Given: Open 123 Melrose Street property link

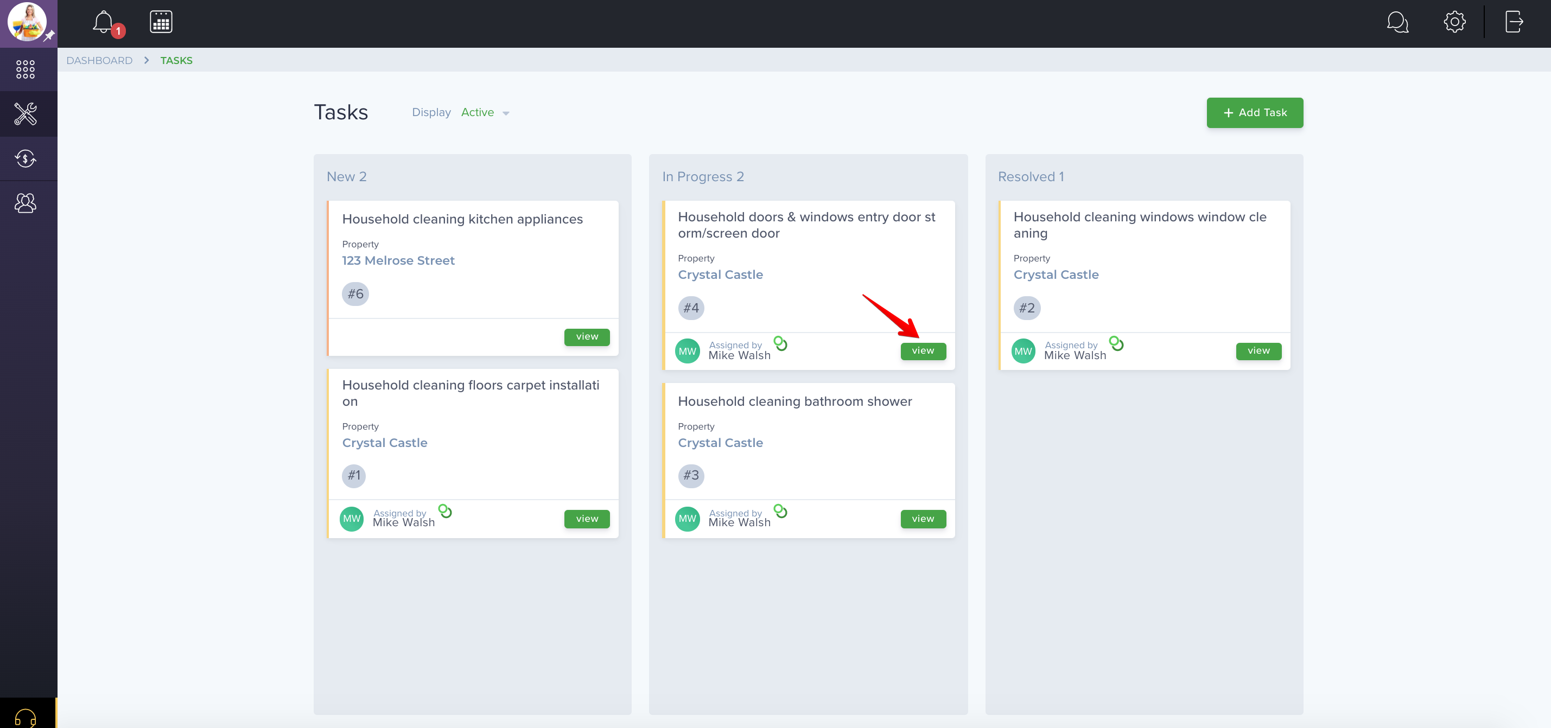Looking at the screenshot, I should (x=398, y=260).
